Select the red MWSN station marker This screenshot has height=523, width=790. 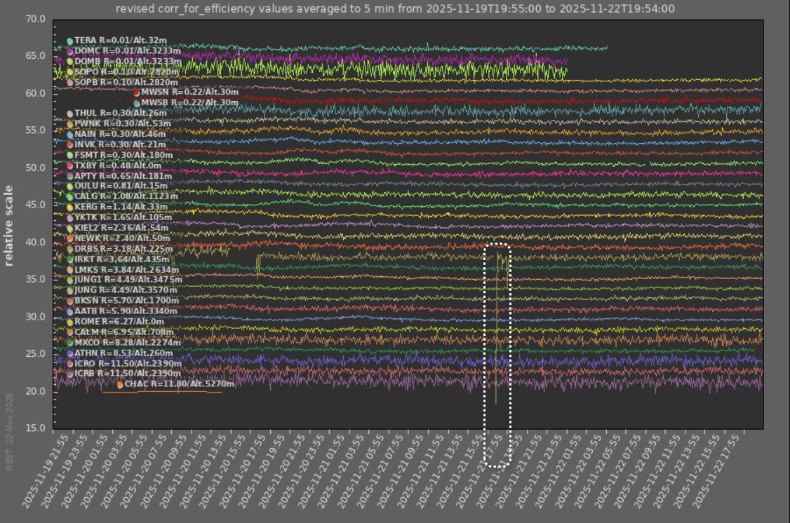coord(136,93)
